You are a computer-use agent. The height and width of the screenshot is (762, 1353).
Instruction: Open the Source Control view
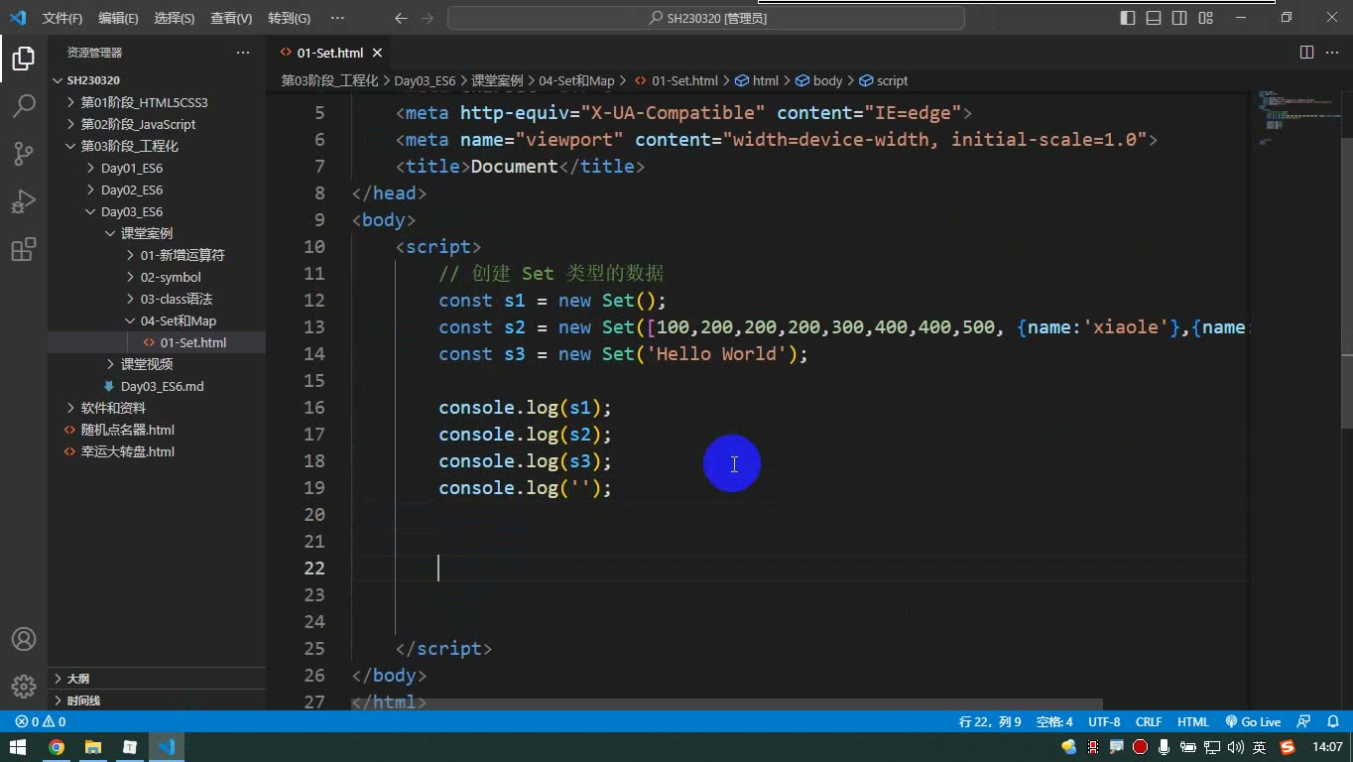[24, 153]
